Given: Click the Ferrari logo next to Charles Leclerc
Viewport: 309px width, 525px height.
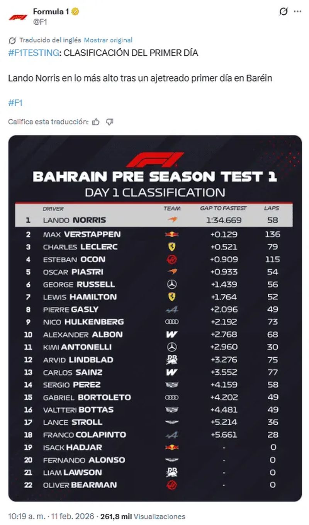Looking at the screenshot, I should tap(172, 247).
